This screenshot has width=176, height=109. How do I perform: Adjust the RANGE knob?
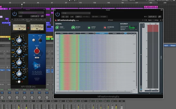pos(57,27)
